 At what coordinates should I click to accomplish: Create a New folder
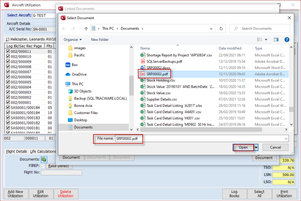click(100, 40)
